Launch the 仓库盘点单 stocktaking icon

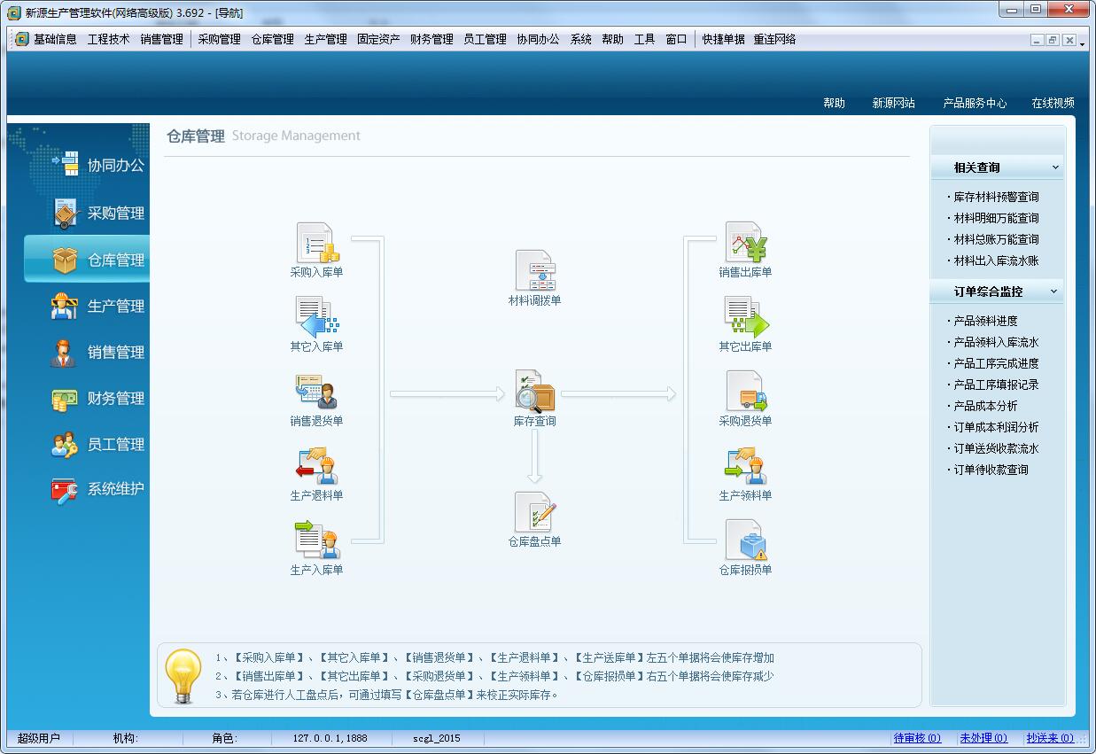534,513
